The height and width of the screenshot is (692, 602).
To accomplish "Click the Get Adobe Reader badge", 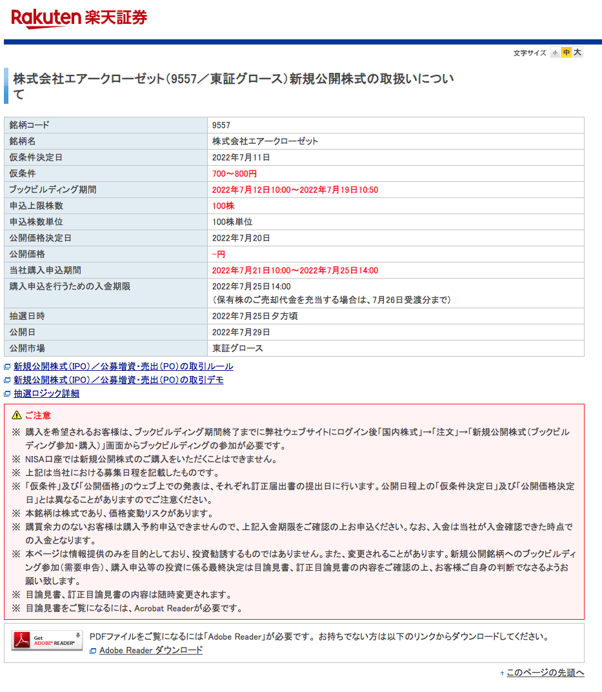I will 47,640.
